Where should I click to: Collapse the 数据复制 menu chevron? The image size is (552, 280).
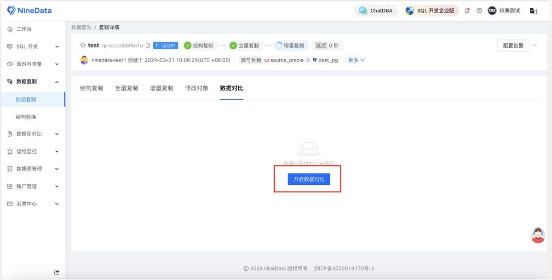coord(57,81)
